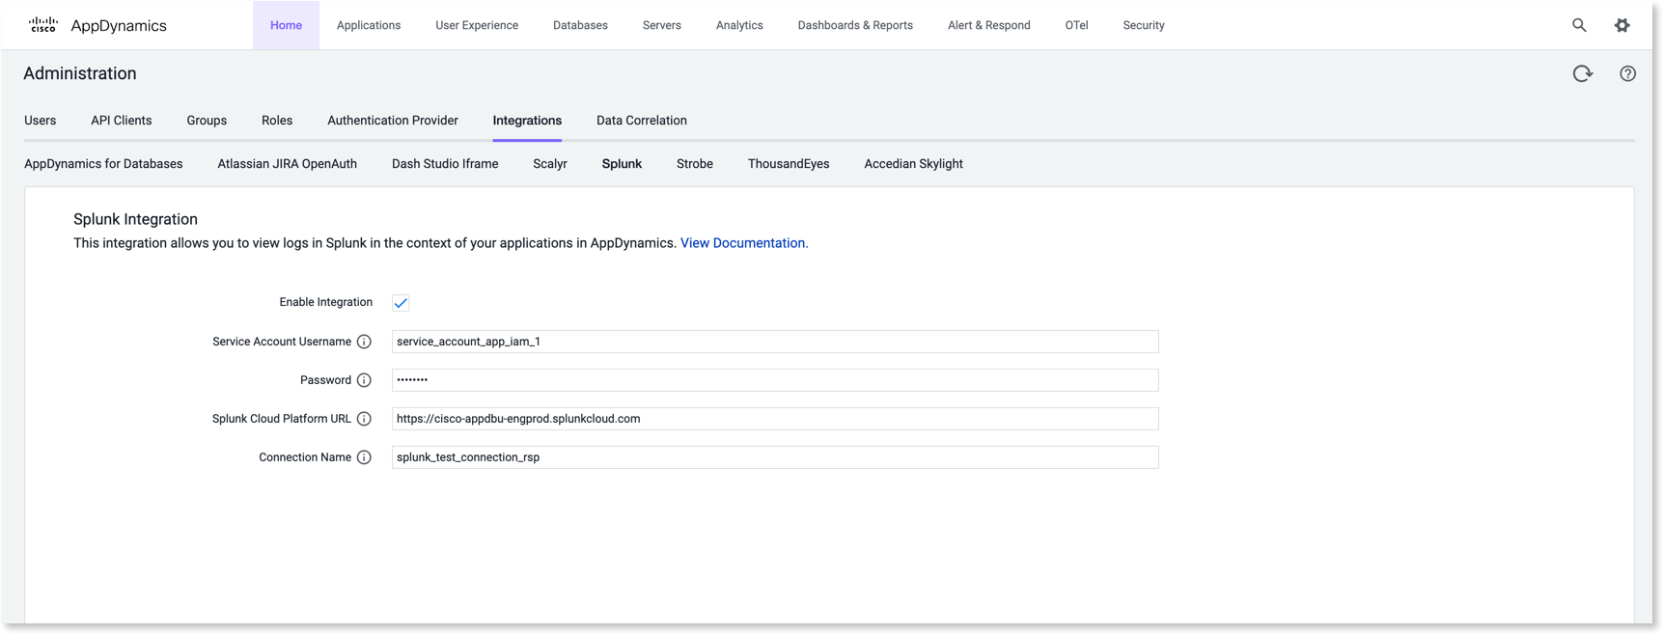Open the Applications menu
Image resolution: width=1663 pixels, height=634 pixels.
369,25
